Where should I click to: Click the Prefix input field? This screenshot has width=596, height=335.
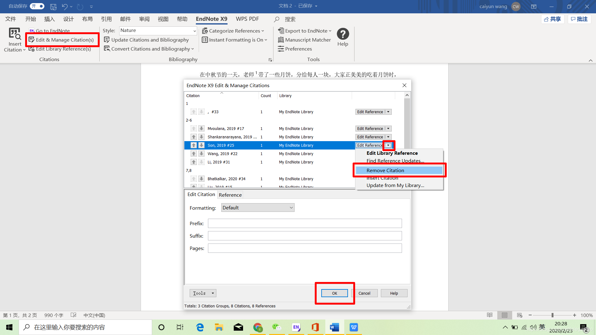(x=305, y=223)
